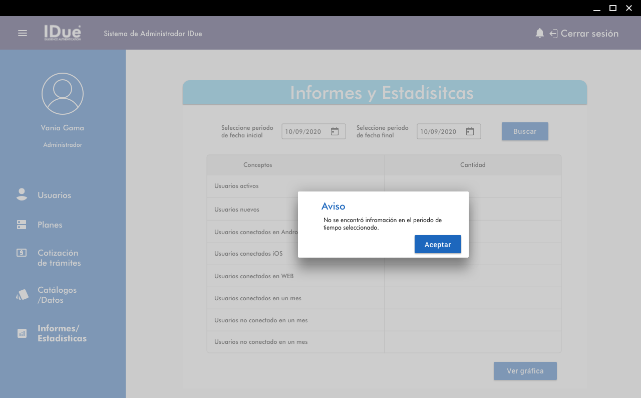The width and height of the screenshot is (641, 398).
Task: Open the hamburger menu icon
Action: [x=23, y=33]
